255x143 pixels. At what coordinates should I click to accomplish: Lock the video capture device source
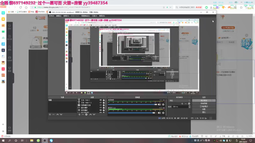coord(104,105)
